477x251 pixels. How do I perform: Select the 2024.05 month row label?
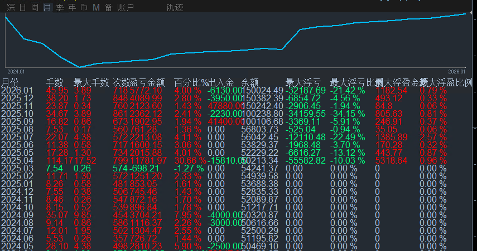pos(17,246)
